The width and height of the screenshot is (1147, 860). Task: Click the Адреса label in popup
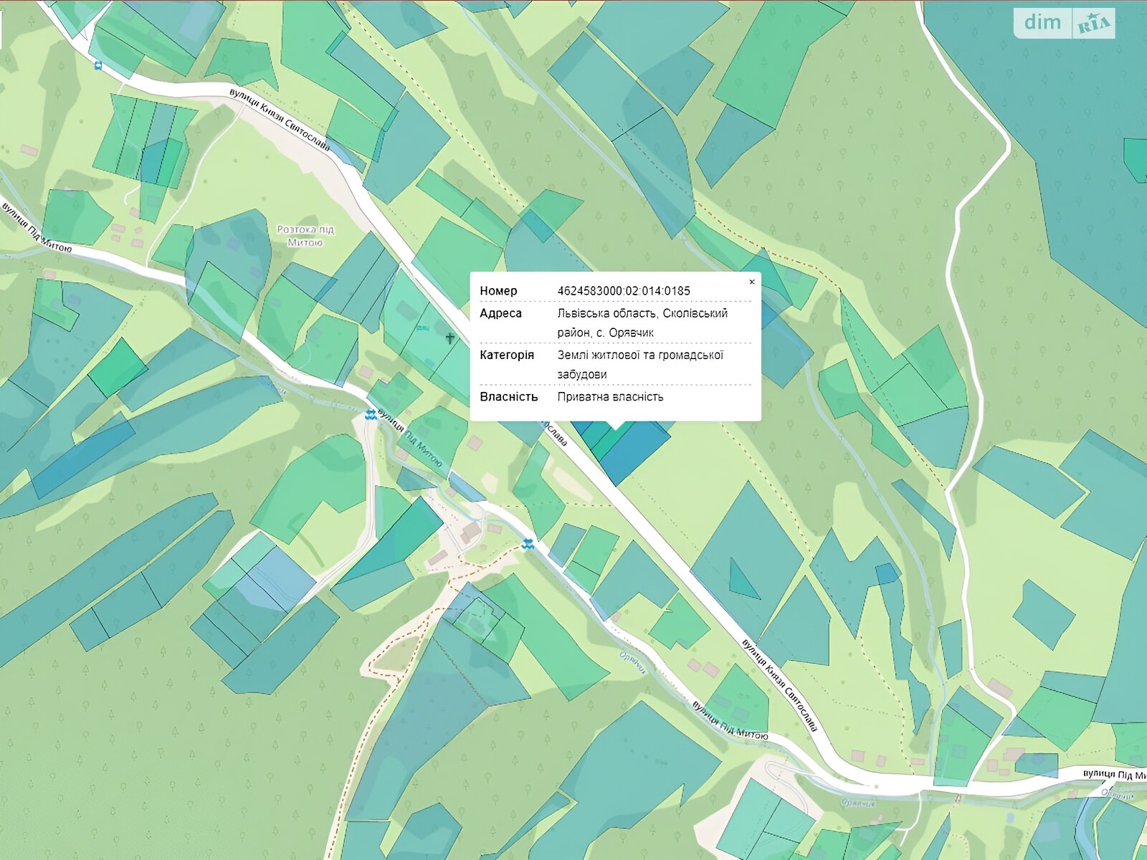click(500, 313)
